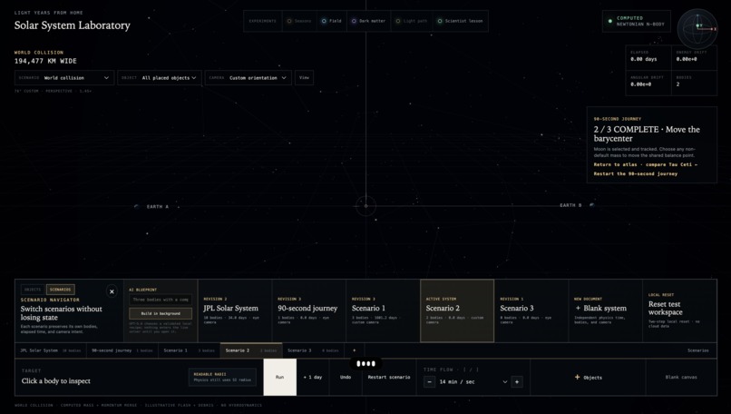731x414 pixels.
Task: Advance simulation by + 1 day
Action: pyautogui.click(x=313, y=377)
